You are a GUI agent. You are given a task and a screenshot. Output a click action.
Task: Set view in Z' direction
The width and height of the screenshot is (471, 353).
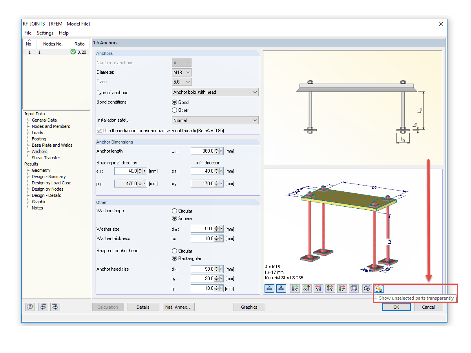(x=342, y=289)
